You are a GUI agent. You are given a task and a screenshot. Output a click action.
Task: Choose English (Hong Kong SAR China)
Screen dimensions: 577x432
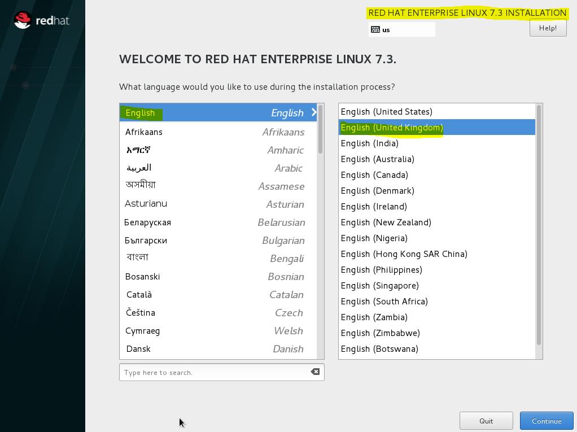(x=437, y=254)
